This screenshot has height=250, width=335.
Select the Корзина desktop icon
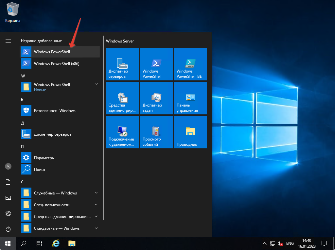(x=13, y=12)
